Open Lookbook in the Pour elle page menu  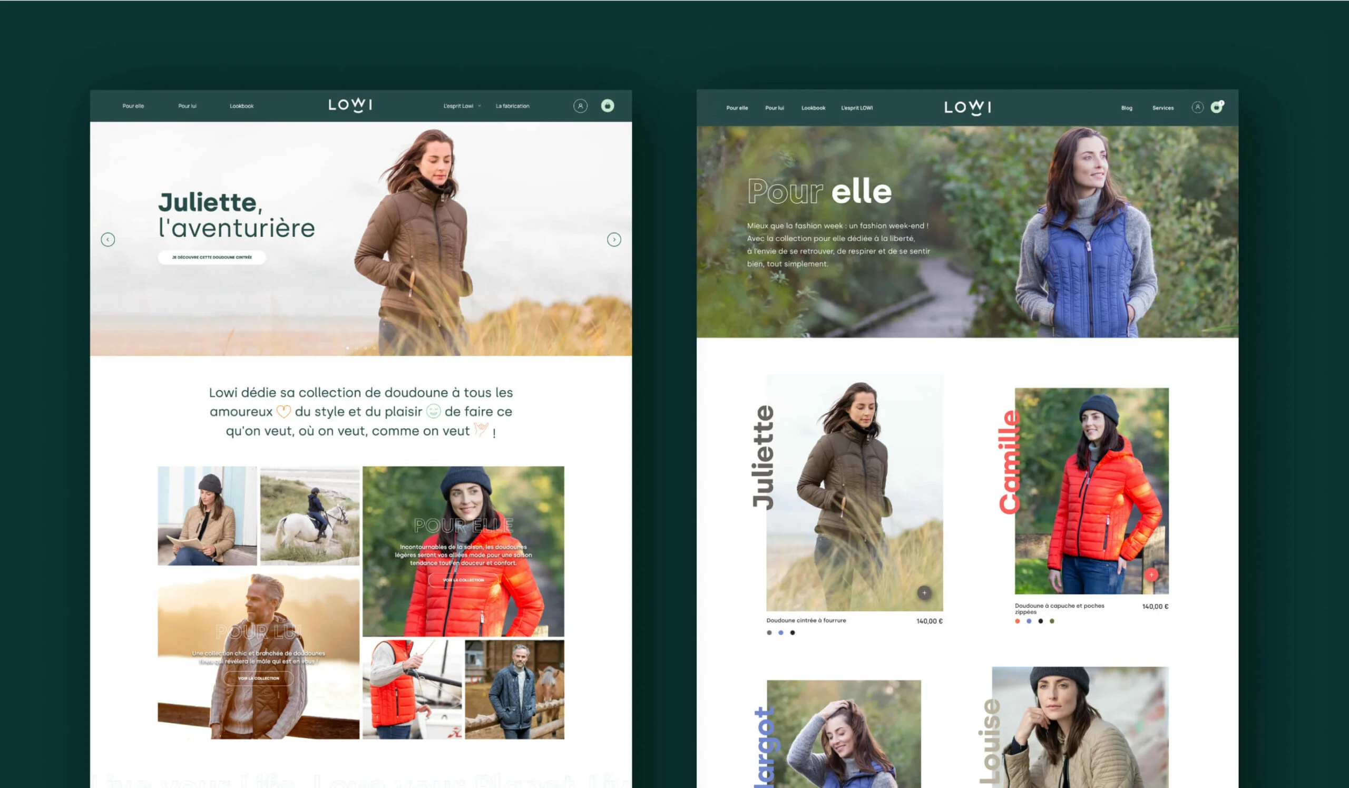[813, 108]
